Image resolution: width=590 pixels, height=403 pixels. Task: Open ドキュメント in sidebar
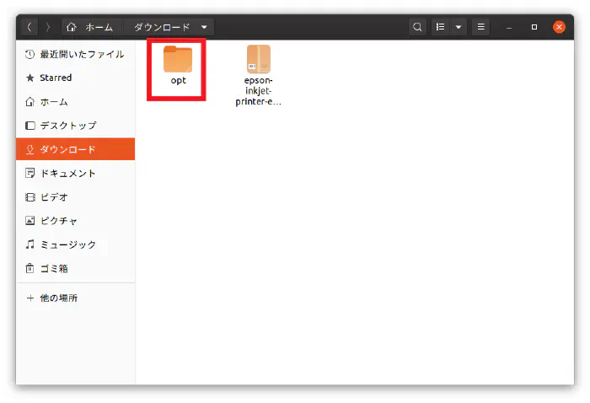(x=67, y=173)
